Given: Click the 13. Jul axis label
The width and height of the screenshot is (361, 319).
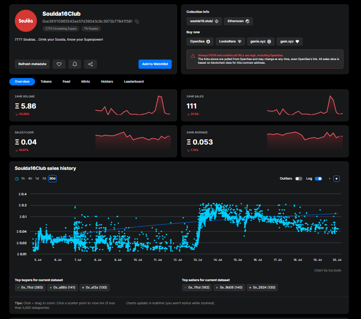Looking at the screenshot, I should 198,260.
